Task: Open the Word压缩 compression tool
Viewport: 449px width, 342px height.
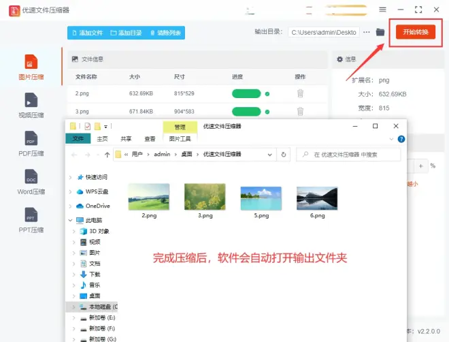Action: [31, 183]
